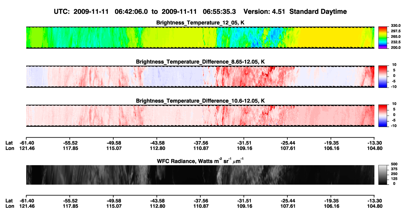Click the '-10' tick on the 10.6-12.05 colorbar
Image resolution: width=416 pixels, height=213 pixels.
393,126
